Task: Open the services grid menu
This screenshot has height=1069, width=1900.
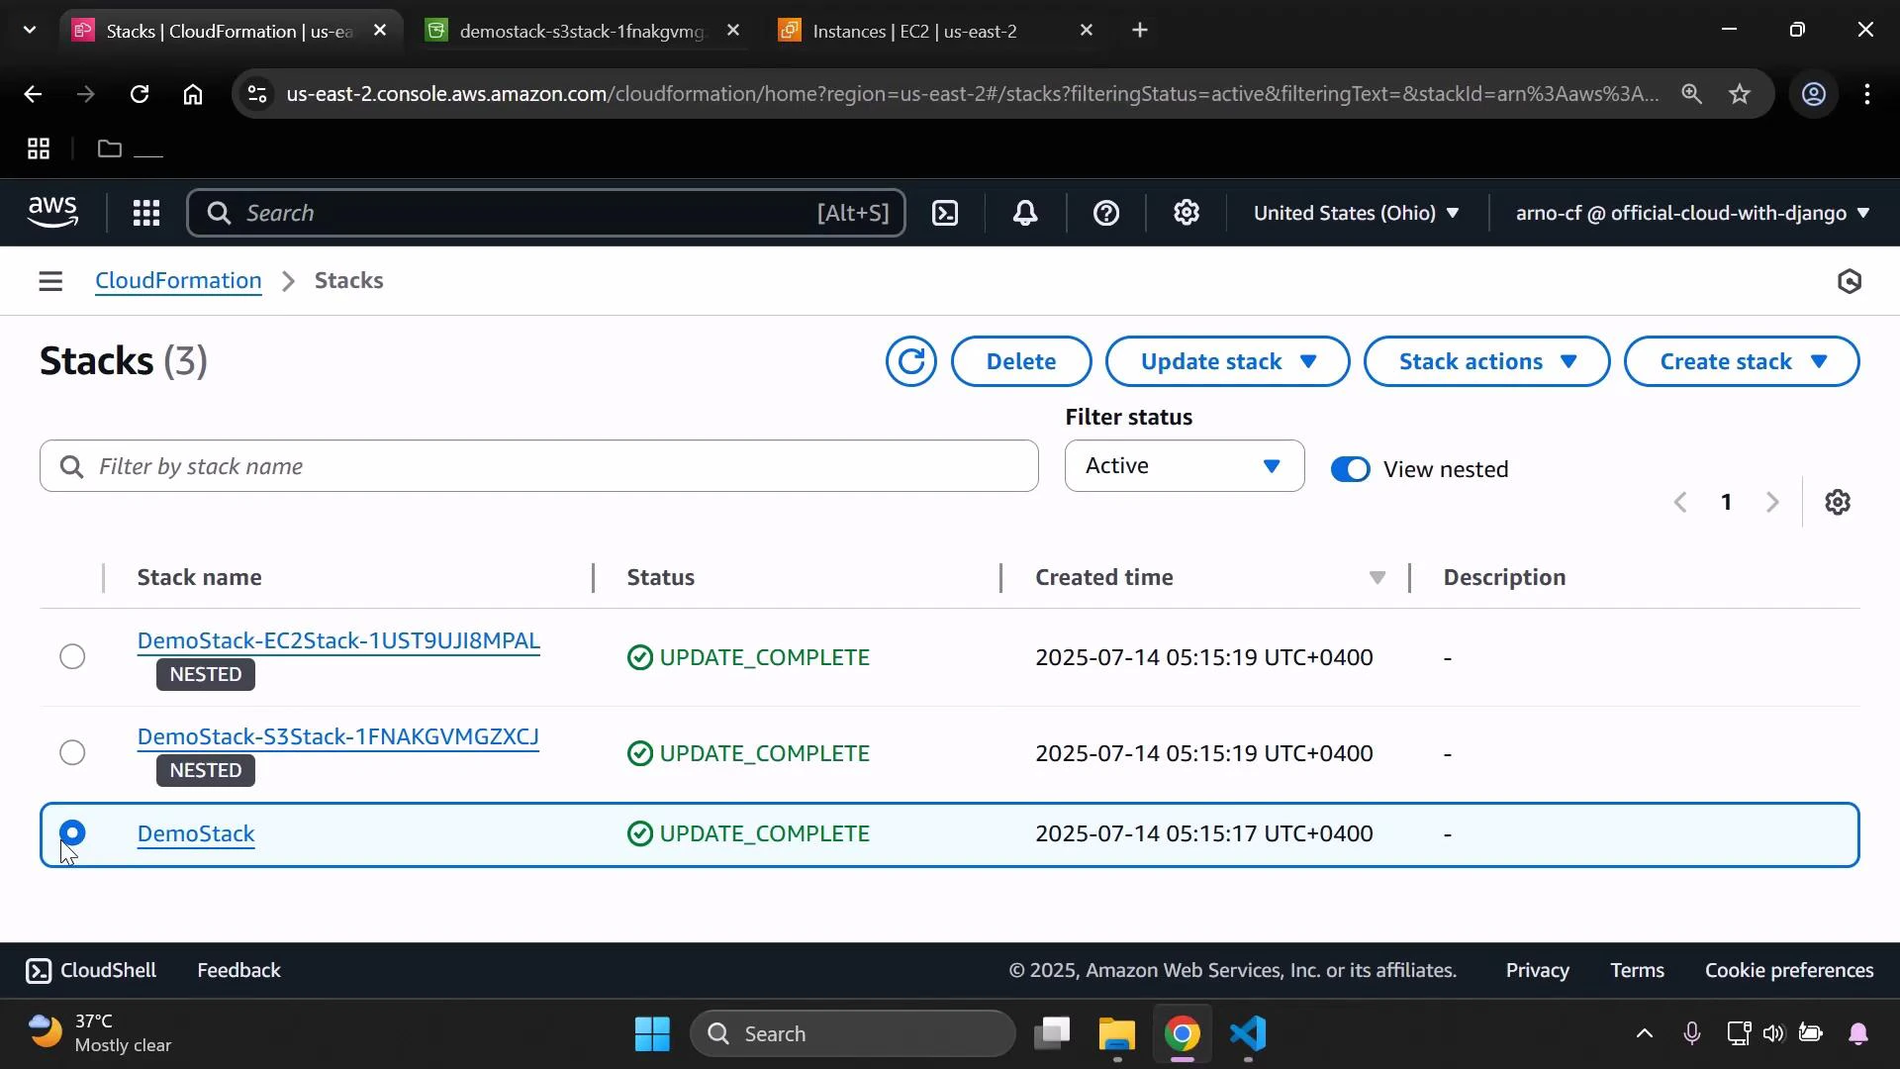Action: tap(145, 213)
